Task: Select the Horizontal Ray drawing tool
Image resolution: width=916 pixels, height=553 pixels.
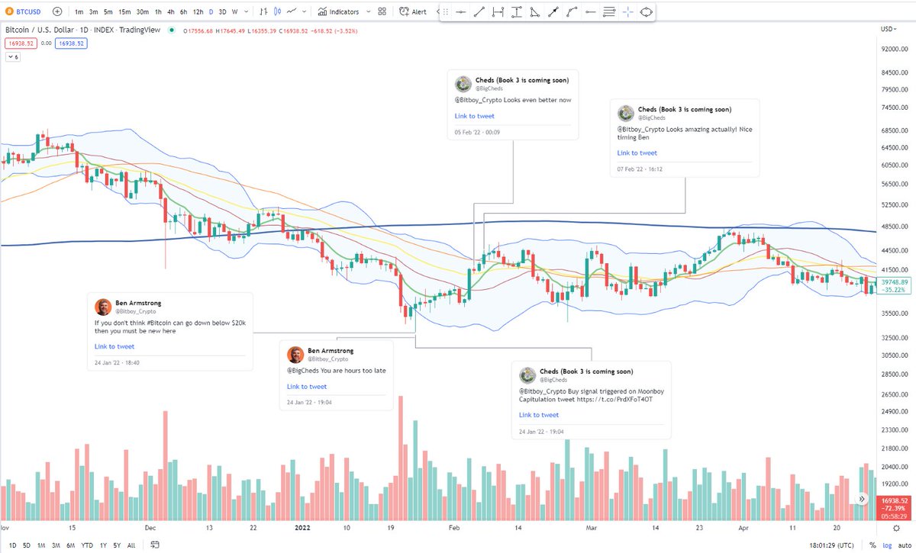Action: coord(591,12)
